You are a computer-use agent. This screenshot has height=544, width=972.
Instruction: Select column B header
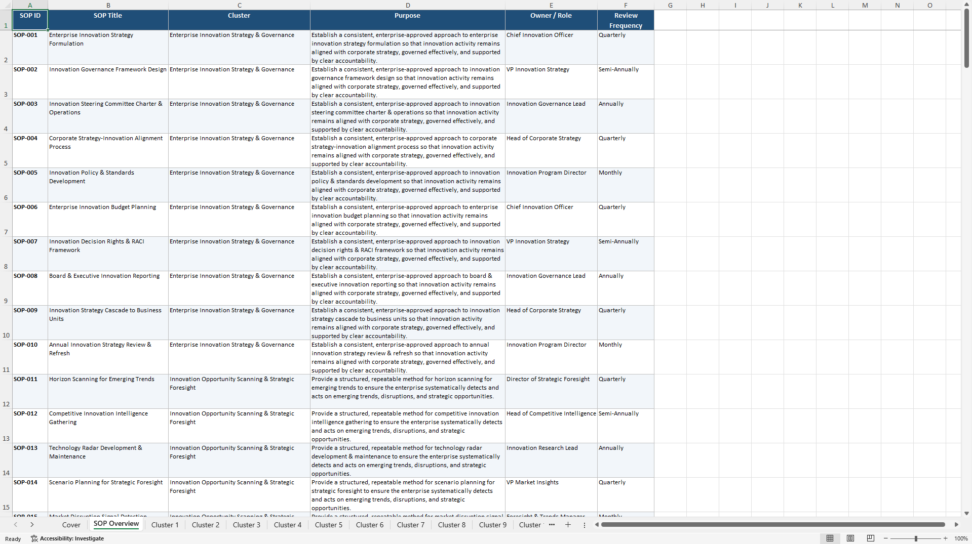[108, 5]
